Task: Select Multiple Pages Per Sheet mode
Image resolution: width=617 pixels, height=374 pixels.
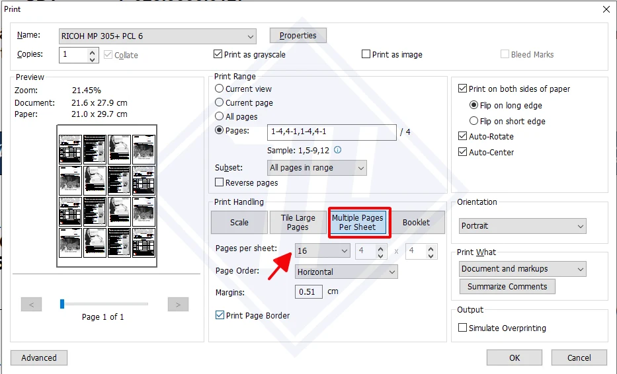Action: point(357,222)
